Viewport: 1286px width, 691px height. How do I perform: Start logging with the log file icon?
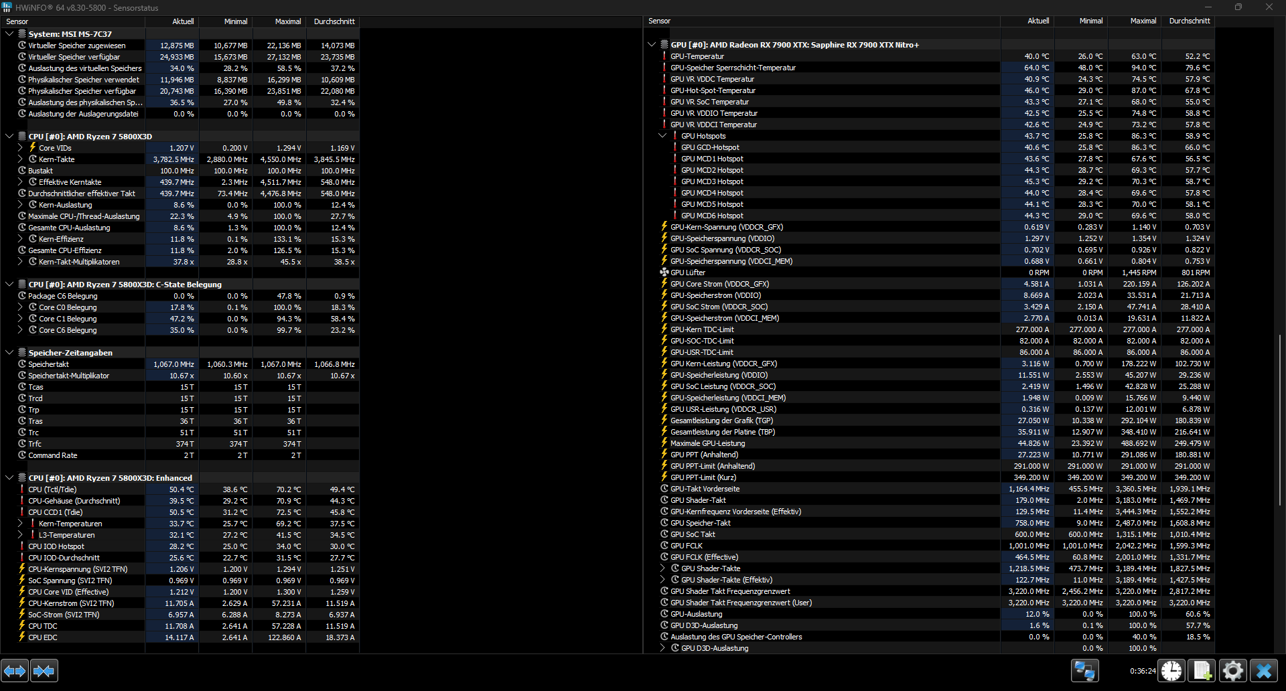1202,670
